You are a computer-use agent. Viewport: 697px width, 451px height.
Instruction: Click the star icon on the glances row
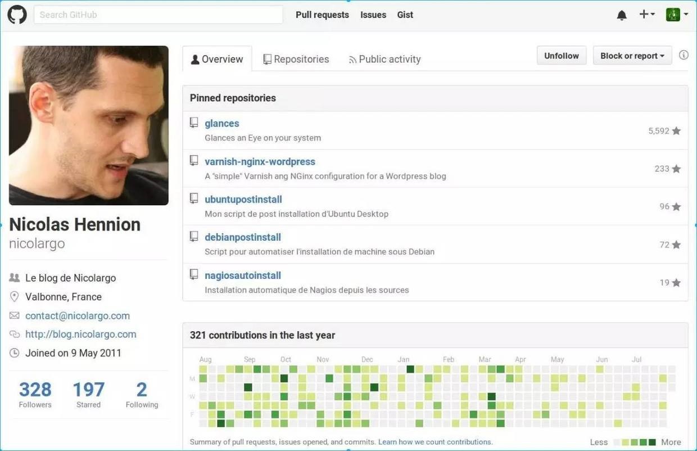click(676, 131)
